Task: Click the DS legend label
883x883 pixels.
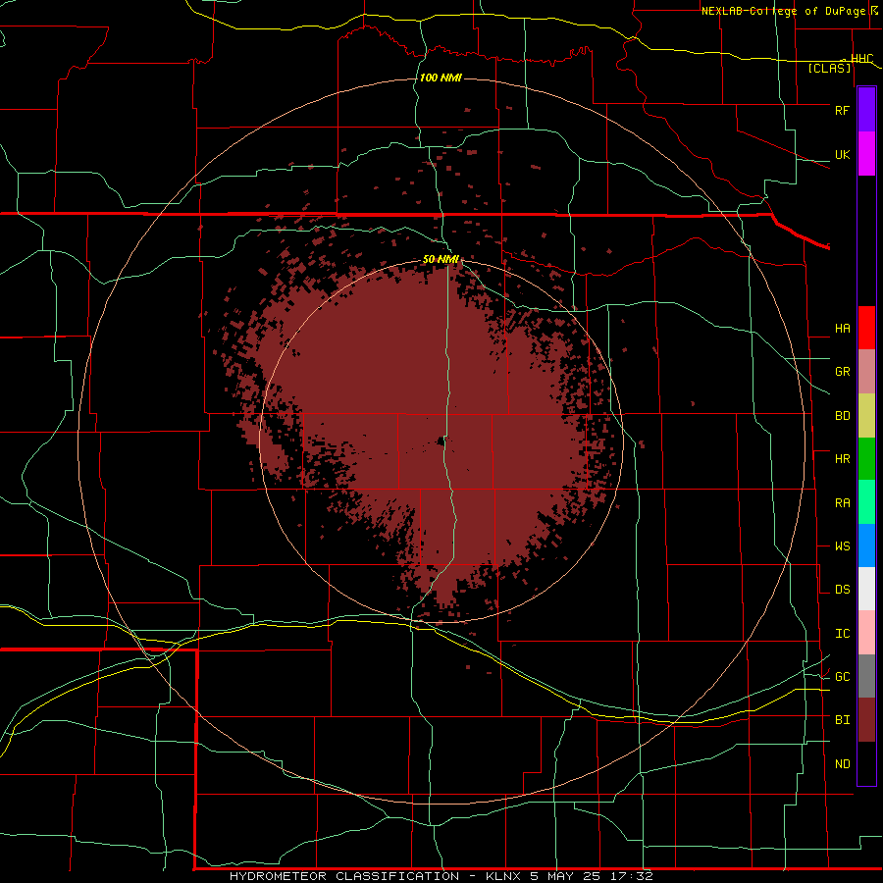Action: tap(842, 590)
